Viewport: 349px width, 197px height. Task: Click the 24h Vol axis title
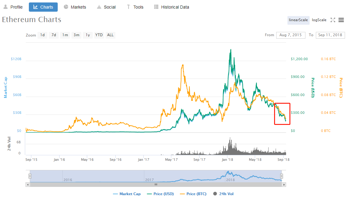pos(9,144)
